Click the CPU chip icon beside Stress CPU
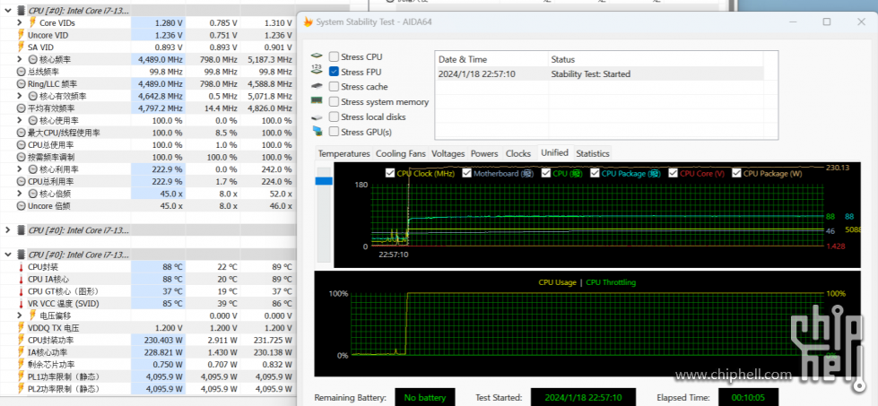Viewport: 878px width, 406px height. point(317,56)
